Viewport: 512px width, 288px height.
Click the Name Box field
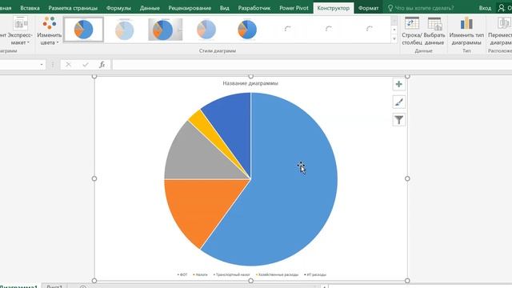tap(19, 65)
